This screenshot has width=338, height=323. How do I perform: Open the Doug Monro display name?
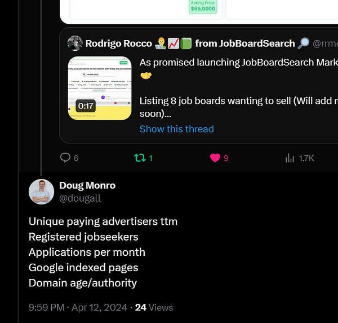coord(87,186)
